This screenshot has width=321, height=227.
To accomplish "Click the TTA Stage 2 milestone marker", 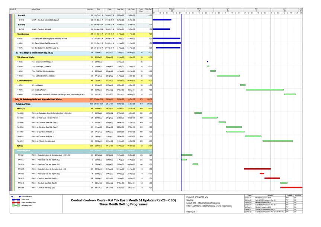I will pos(208,62).
